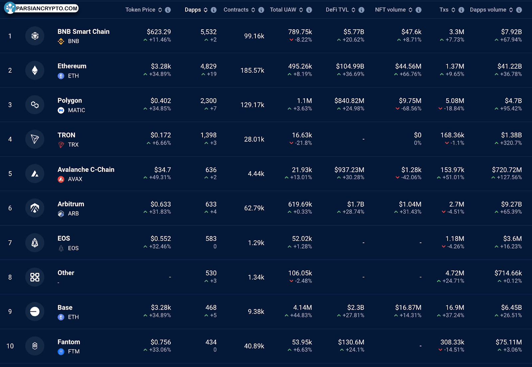Click the NFT volume column header
532x367 pixels.
(x=390, y=10)
